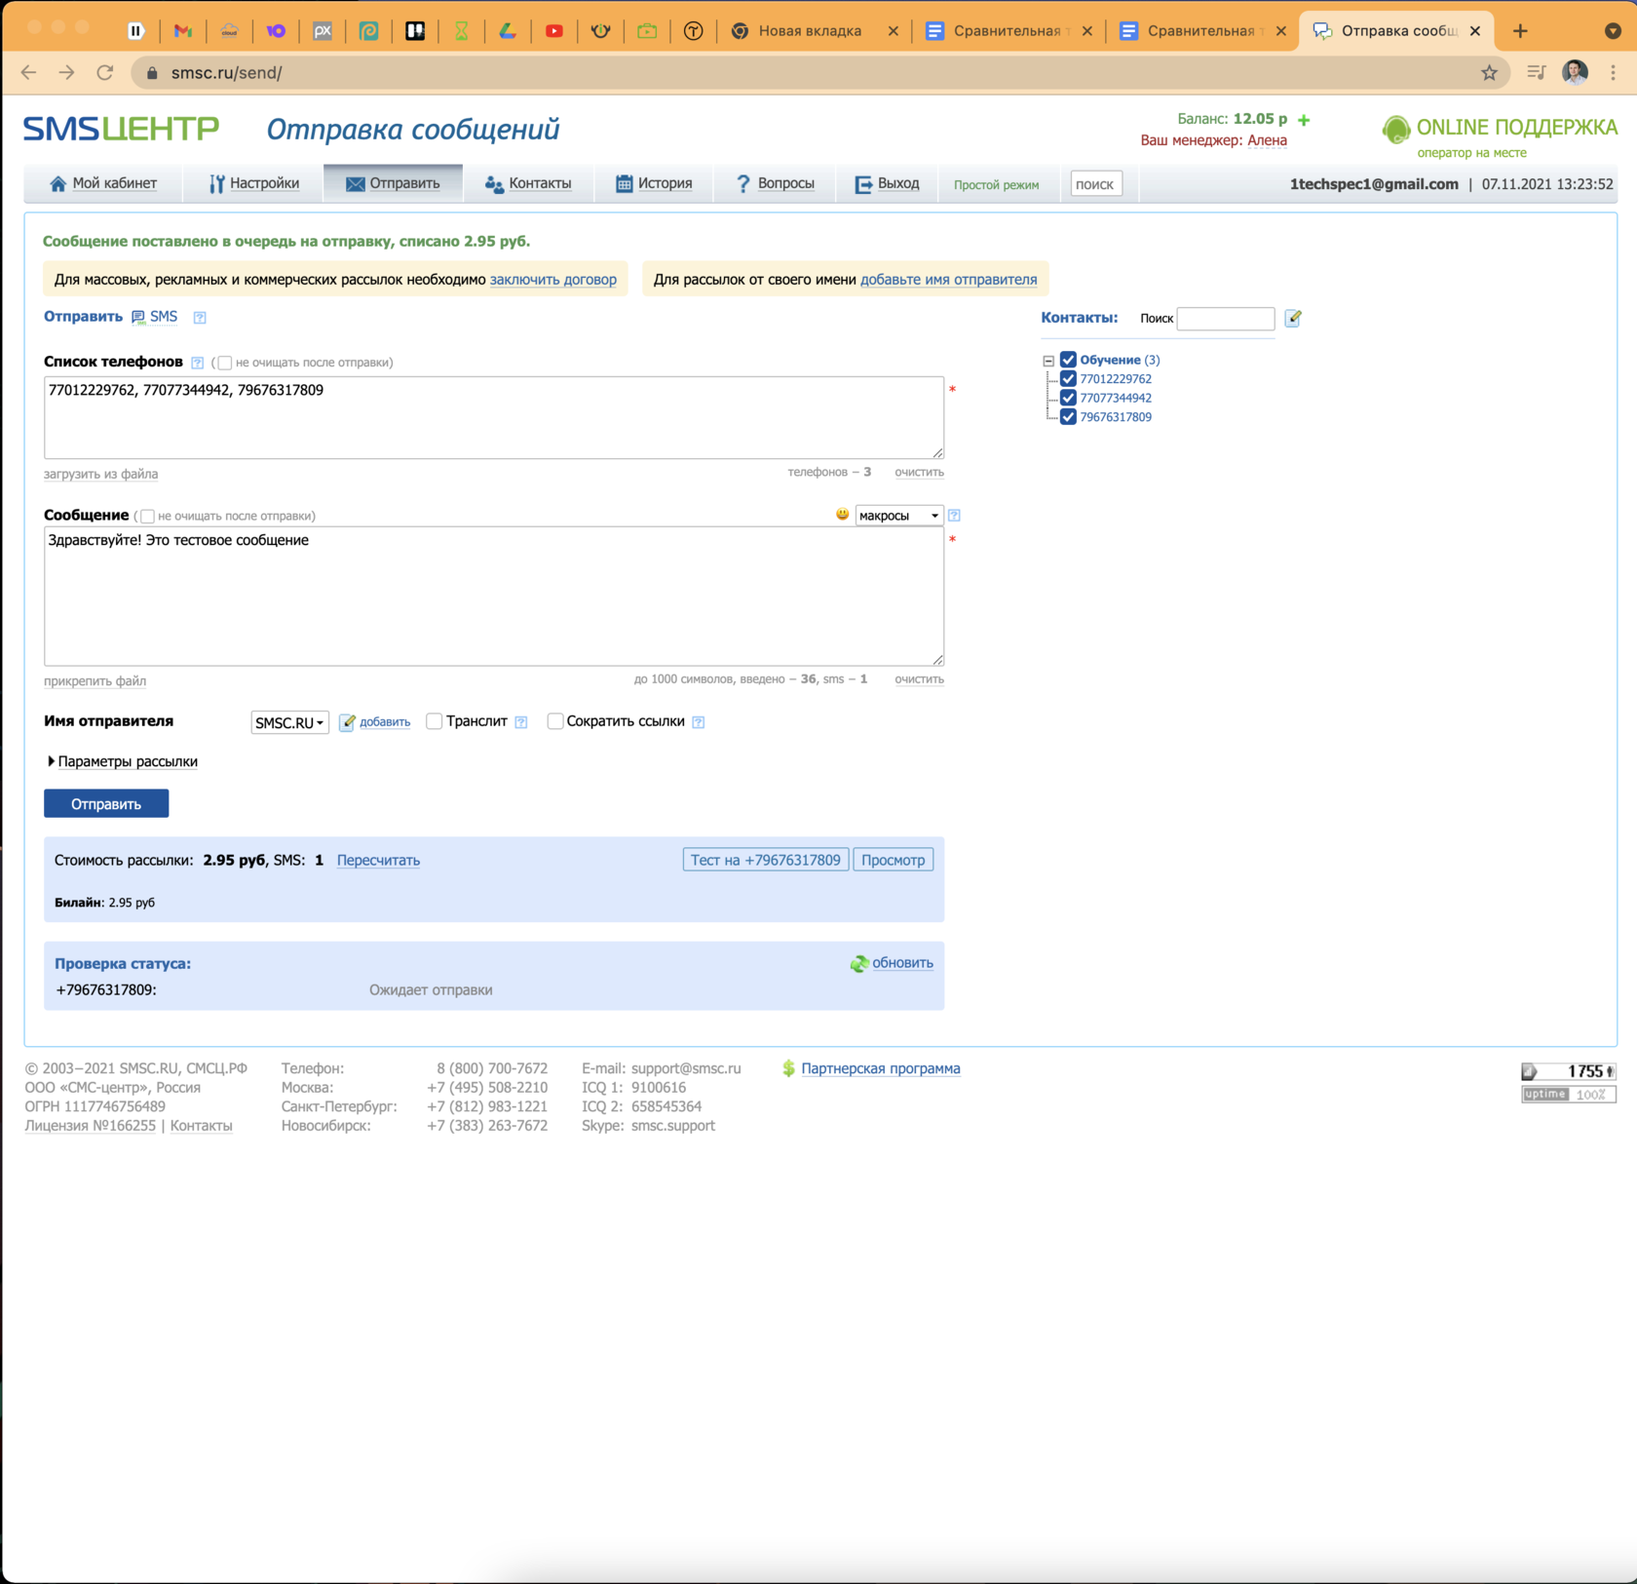Open the макросы dropdown
Screen dimensions: 1637x1584
[x=898, y=516]
